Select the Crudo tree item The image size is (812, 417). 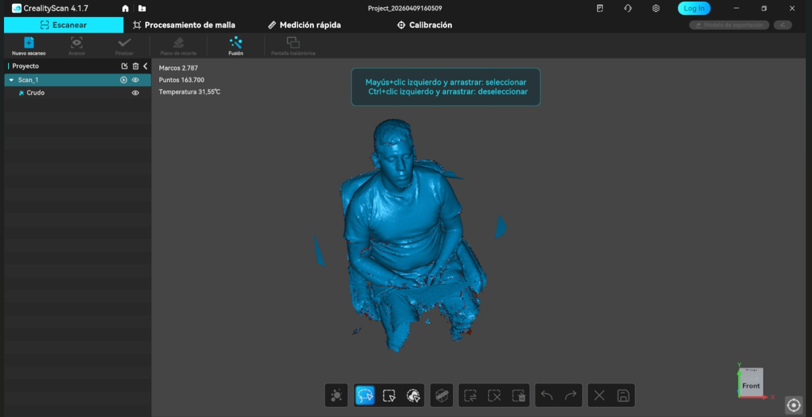(x=36, y=93)
